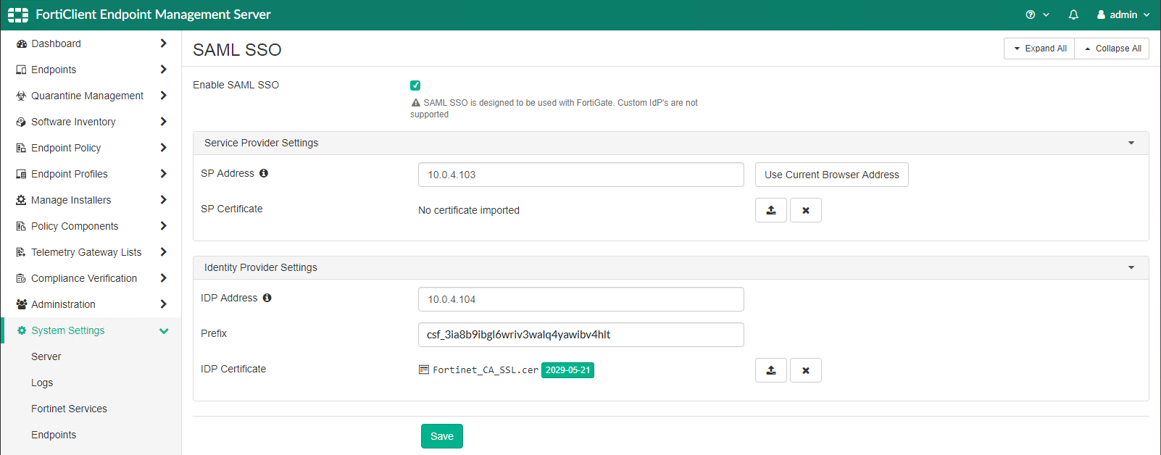
Task: Collapse the Service Provider Settings panel arrow
Action: [1131, 143]
